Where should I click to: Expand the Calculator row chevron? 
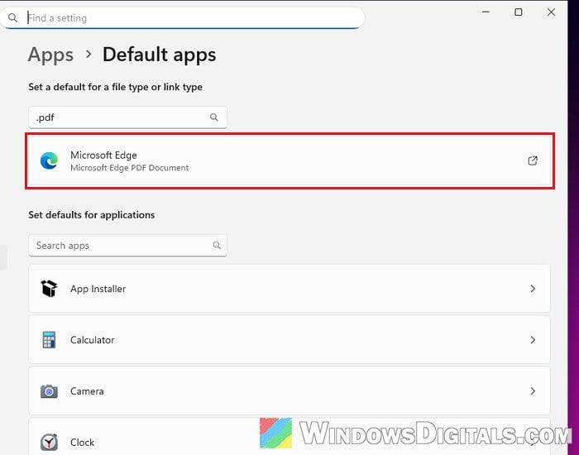point(533,340)
